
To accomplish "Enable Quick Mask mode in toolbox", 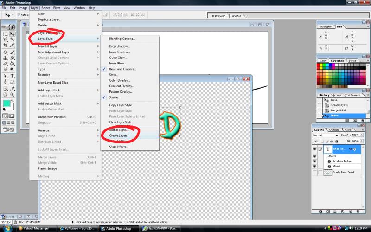I will coord(12,116).
